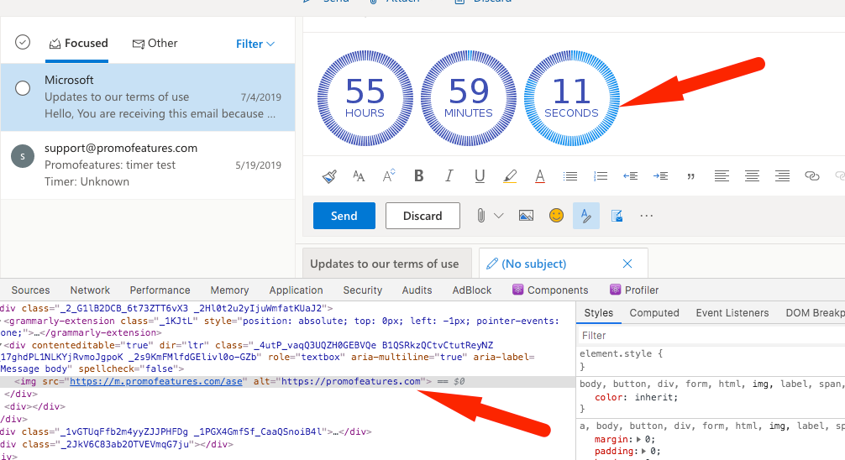Open the AdBlock devtools tab
Viewport: 845px width, 460px height.
(472, 290)
